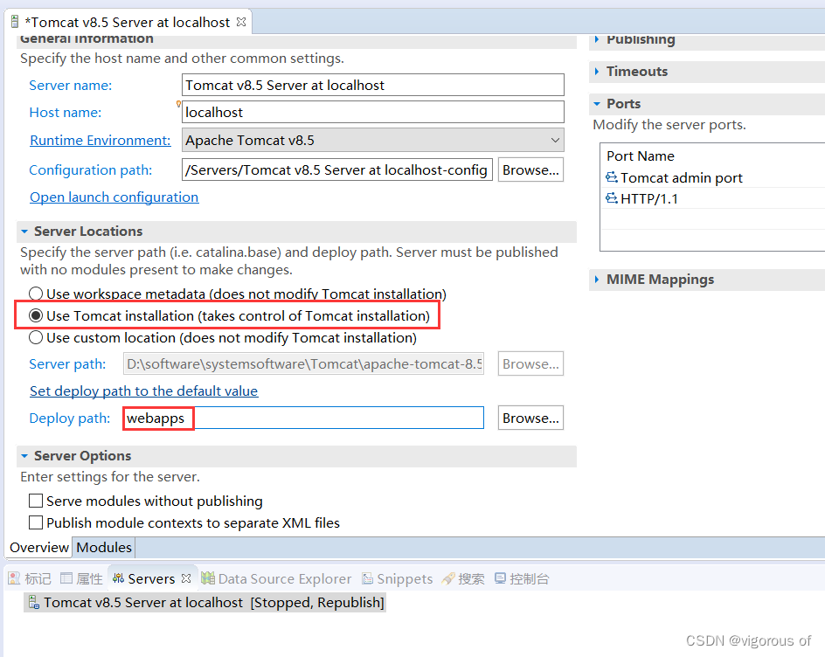Viewport: 825px width, 657px height.
Task: Click the Snippets view icon
Action: pos(367,578)
